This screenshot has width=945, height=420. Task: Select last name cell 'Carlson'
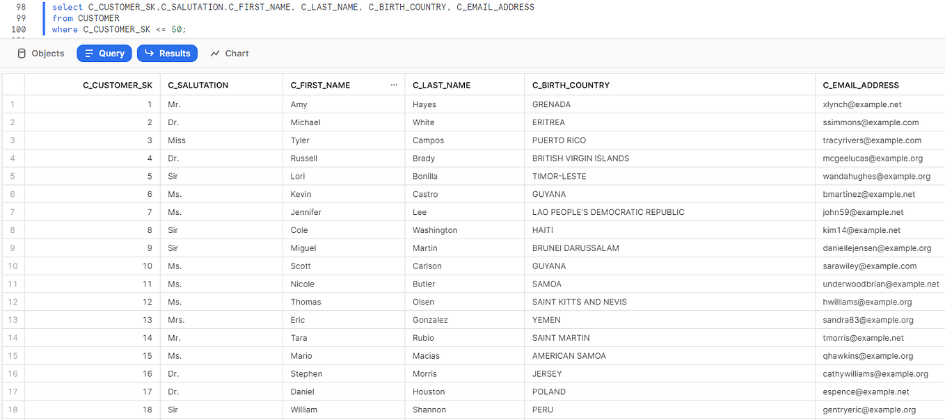point(427,266)
